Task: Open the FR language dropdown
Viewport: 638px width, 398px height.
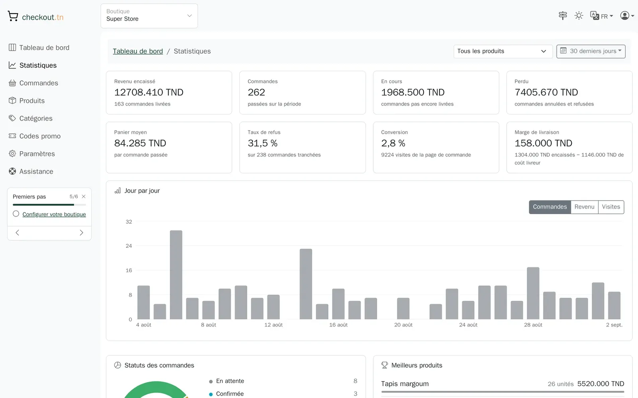Action: [x=602, y=16]
